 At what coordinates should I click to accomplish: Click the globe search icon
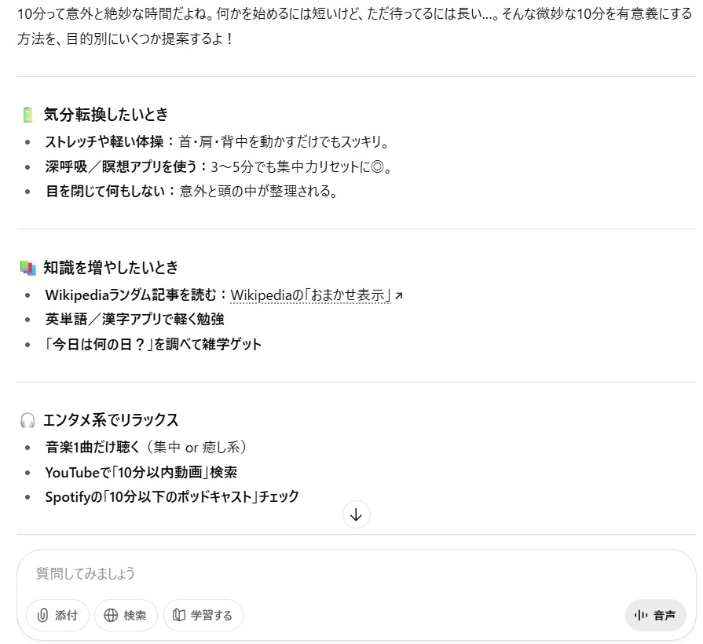pos(111,615)
